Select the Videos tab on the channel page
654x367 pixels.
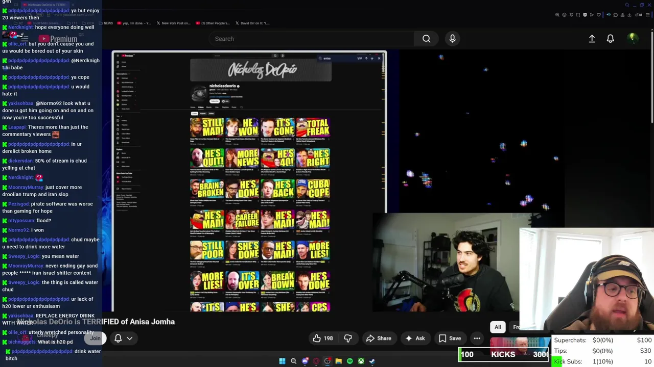[200, 107]
